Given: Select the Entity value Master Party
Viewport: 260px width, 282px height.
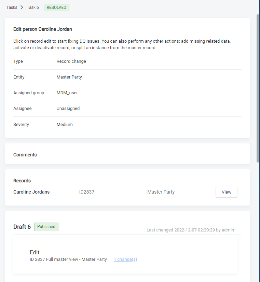Looking at the screenshot, I should tap(69, 77).
